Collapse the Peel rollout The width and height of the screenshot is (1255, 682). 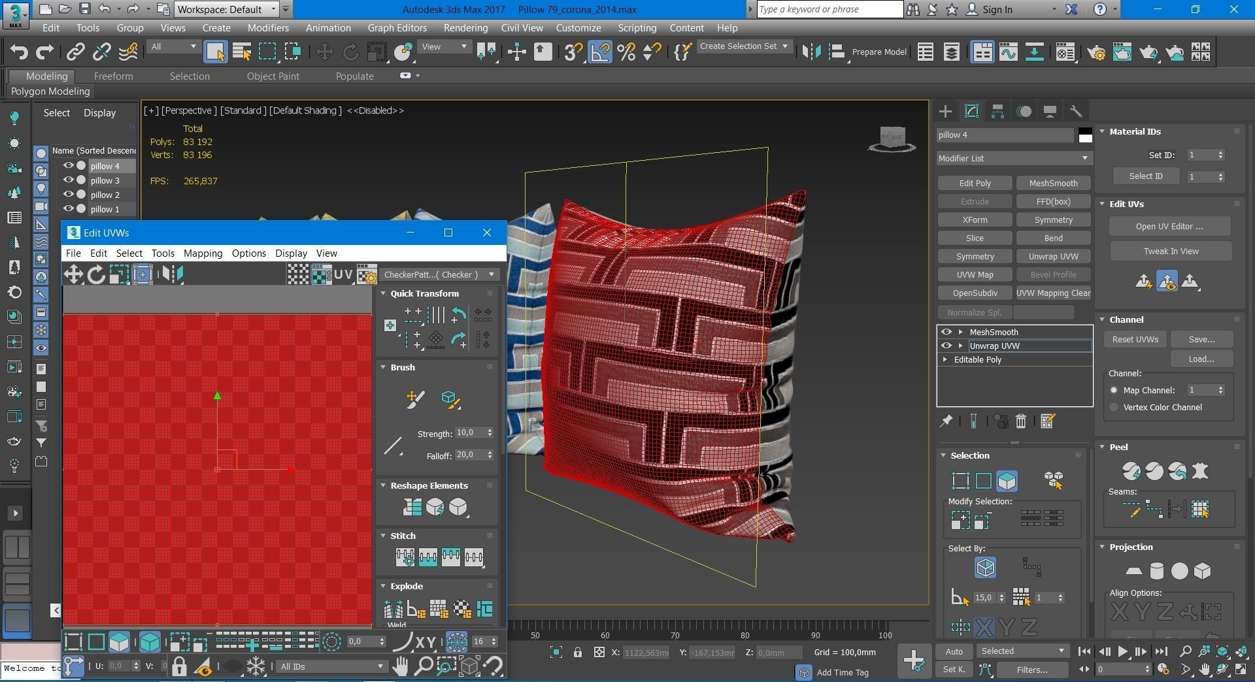coord(1102,447)
